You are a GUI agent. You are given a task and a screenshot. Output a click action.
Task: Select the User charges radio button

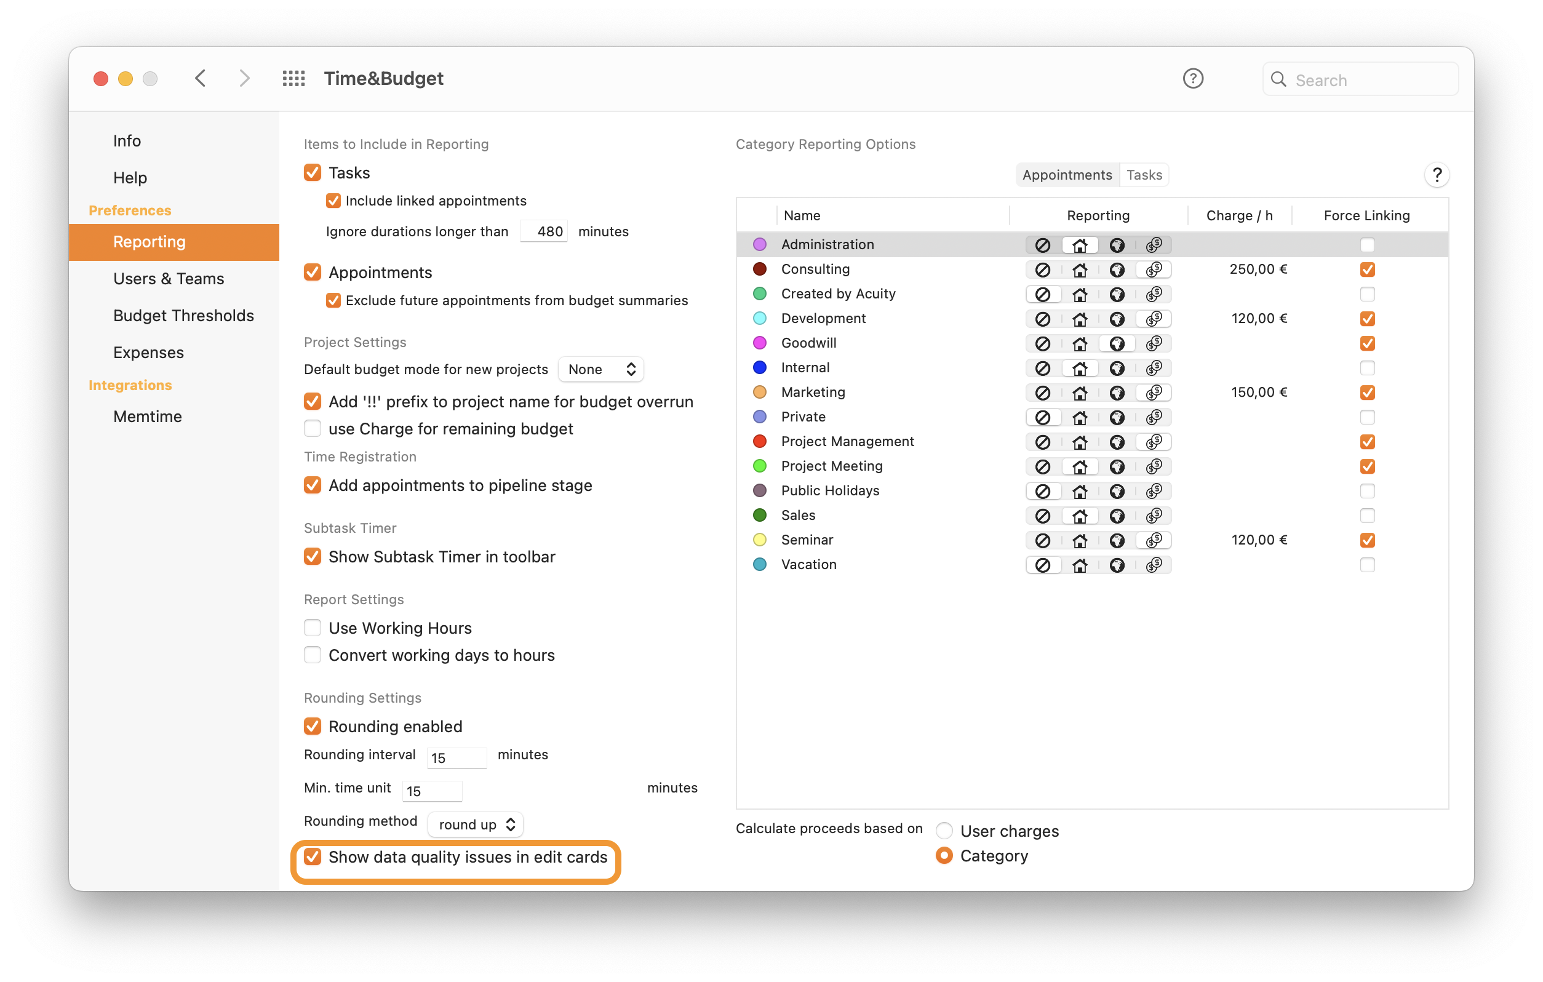pyautogui.click(x=944, y=831)
